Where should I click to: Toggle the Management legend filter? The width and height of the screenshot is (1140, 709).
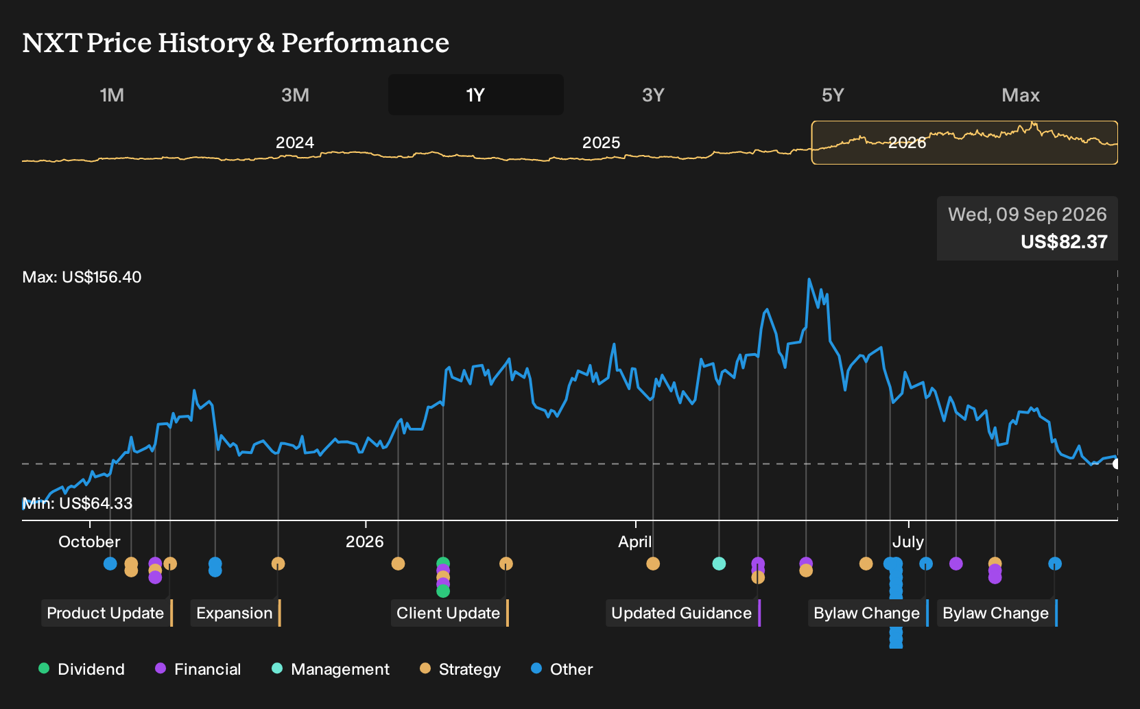(x=330, y=669)
